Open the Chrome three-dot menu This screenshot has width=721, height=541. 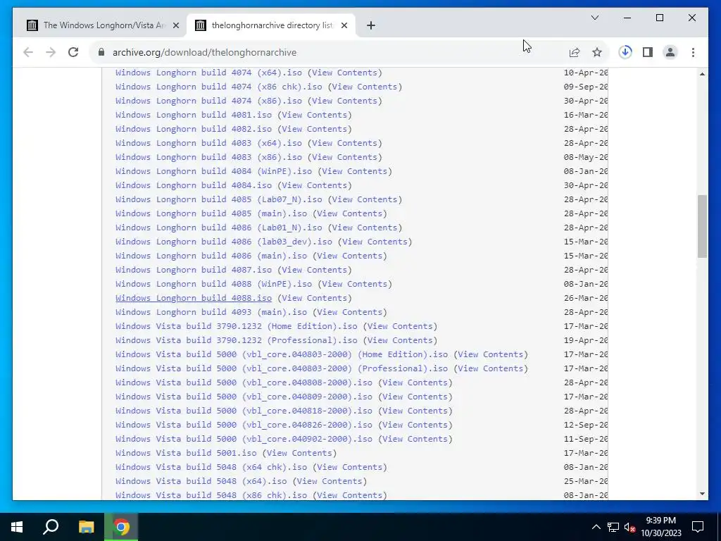click(693, 52)
